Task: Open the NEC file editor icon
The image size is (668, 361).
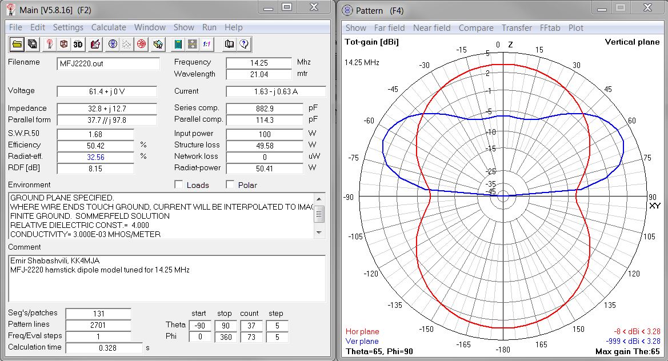Action: pos(94,44)
